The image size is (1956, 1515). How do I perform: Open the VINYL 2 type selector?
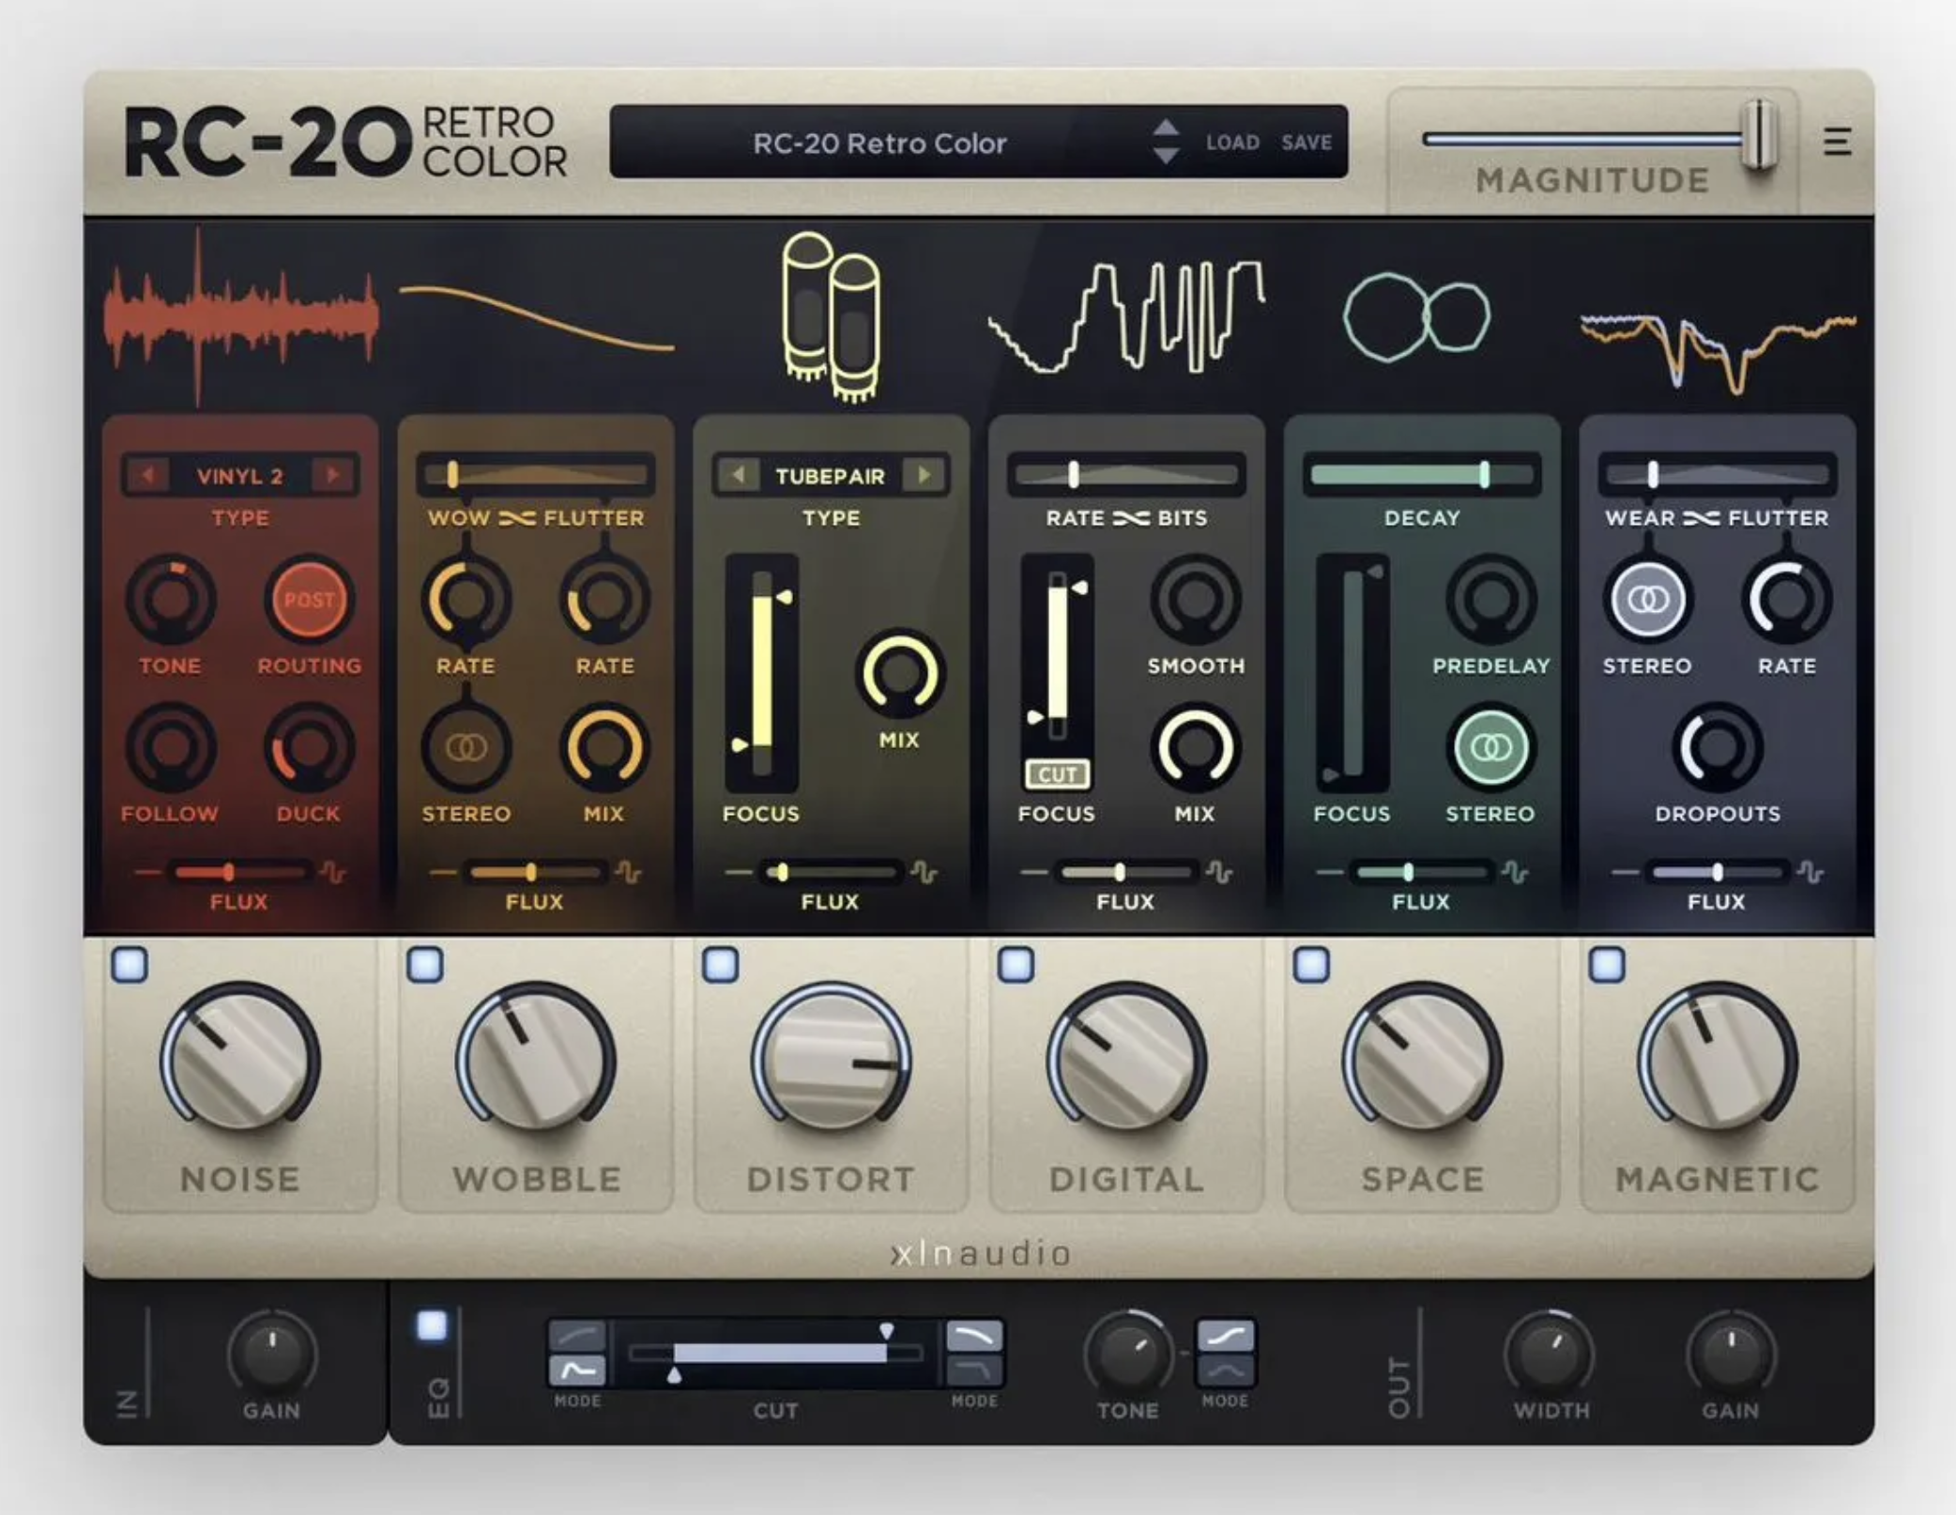click(240, 475)
